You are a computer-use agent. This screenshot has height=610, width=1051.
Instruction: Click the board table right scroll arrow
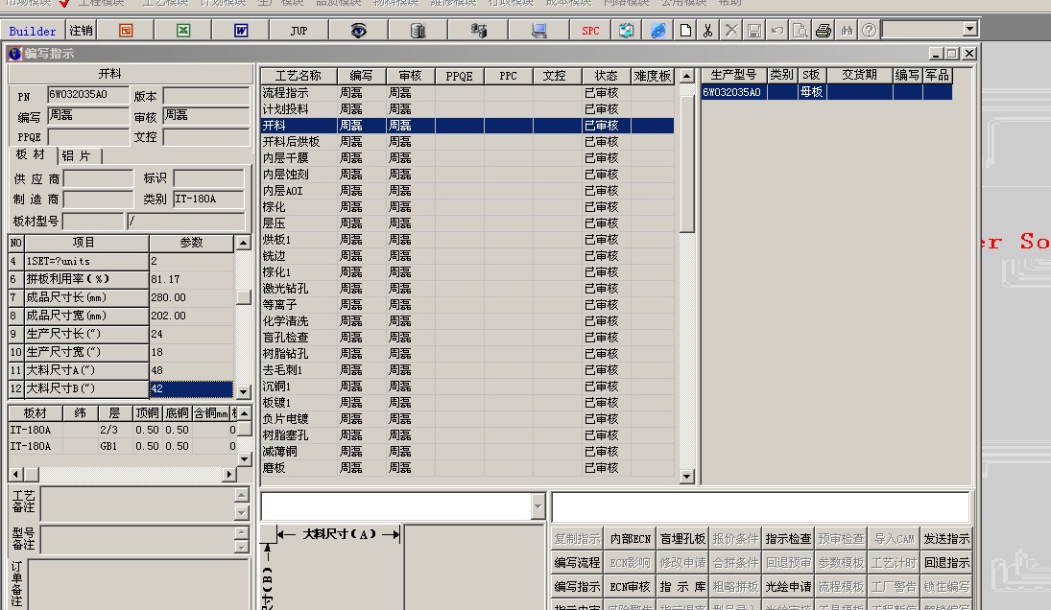click(x=229, y=474)
